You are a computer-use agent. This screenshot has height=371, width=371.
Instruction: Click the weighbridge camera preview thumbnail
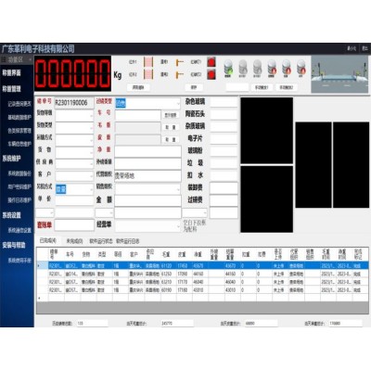339,74
